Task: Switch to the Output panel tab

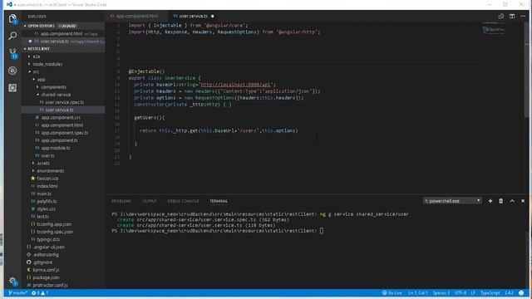Action: point(150,201)
